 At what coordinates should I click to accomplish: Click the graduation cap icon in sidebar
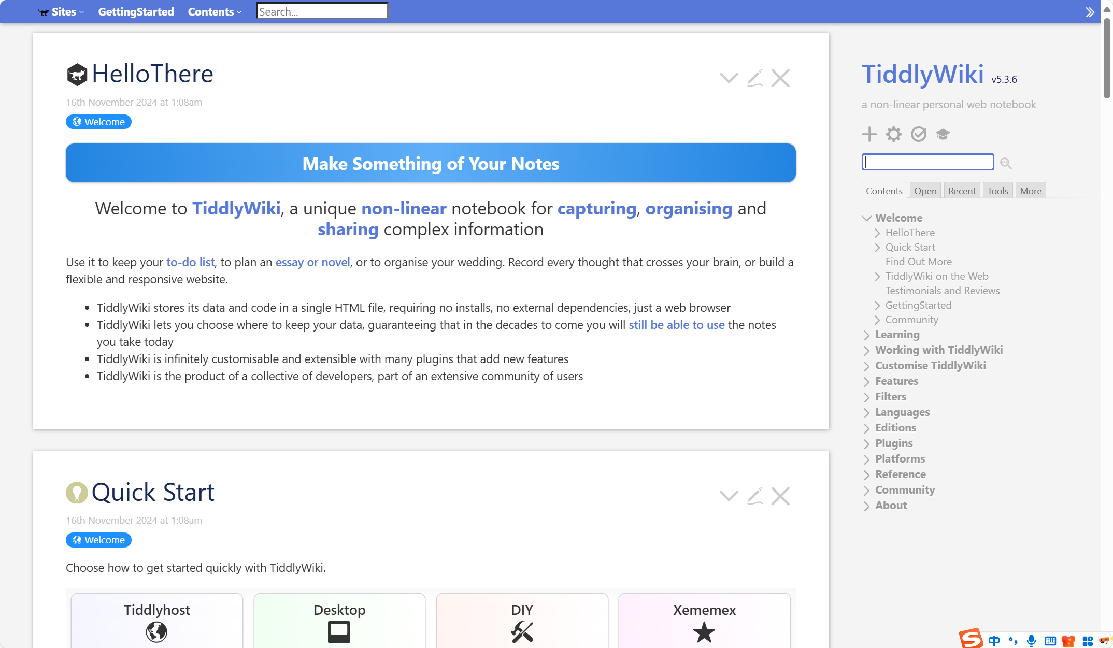pos(943,134)
